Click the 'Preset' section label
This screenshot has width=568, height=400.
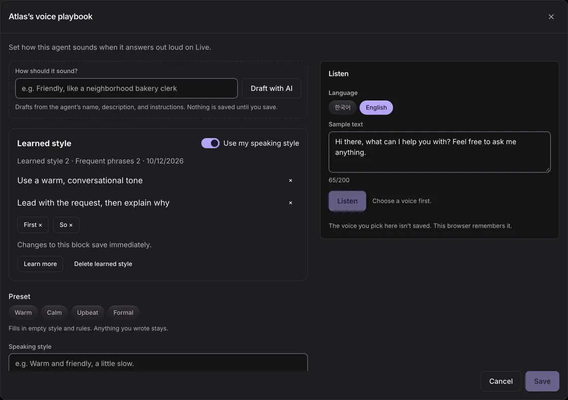[x=20, y=296]
